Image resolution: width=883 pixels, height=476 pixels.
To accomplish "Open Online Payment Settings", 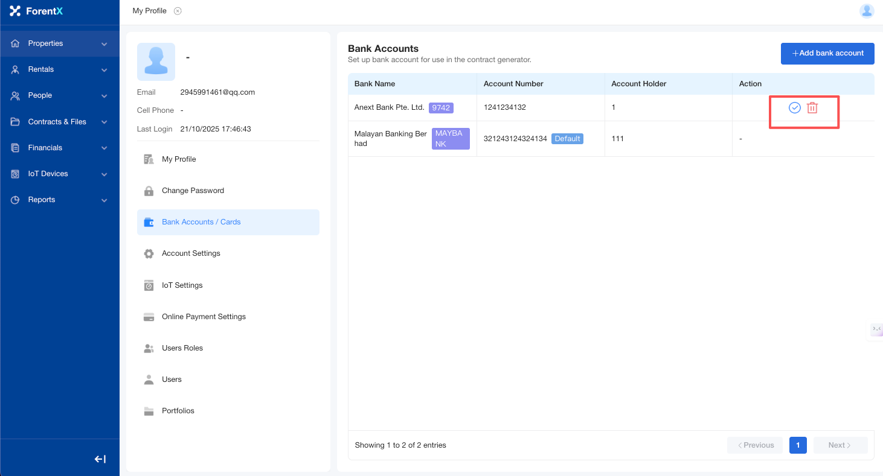I will [x=204, y=317].
